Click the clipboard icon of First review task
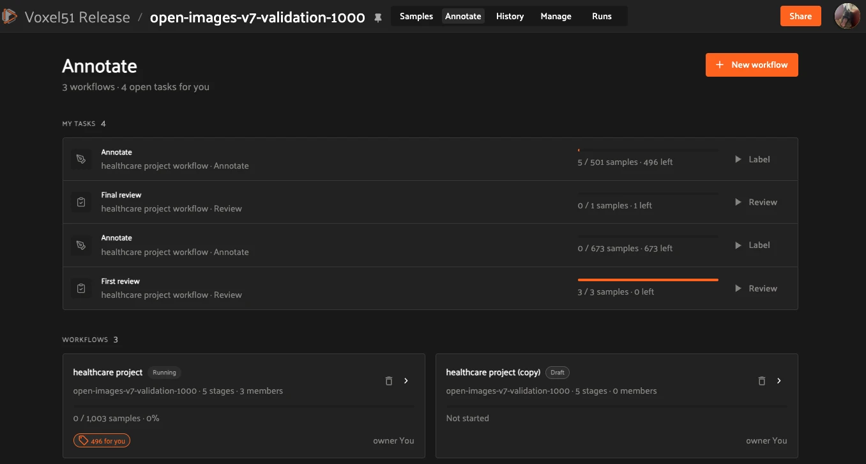The image size is (866, 464). pos(81,288)
